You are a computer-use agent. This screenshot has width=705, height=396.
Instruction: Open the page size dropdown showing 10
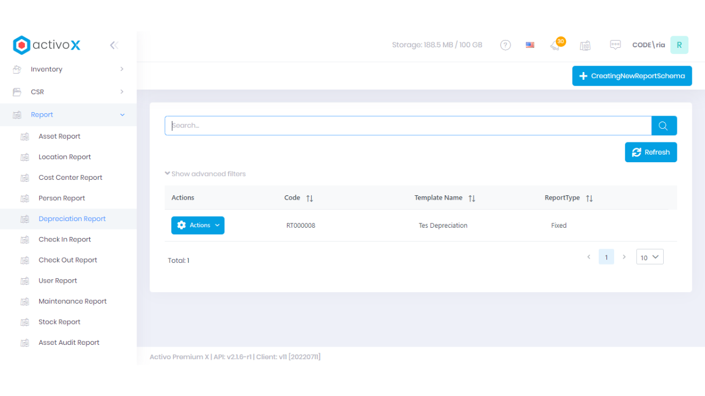point(649,257)
